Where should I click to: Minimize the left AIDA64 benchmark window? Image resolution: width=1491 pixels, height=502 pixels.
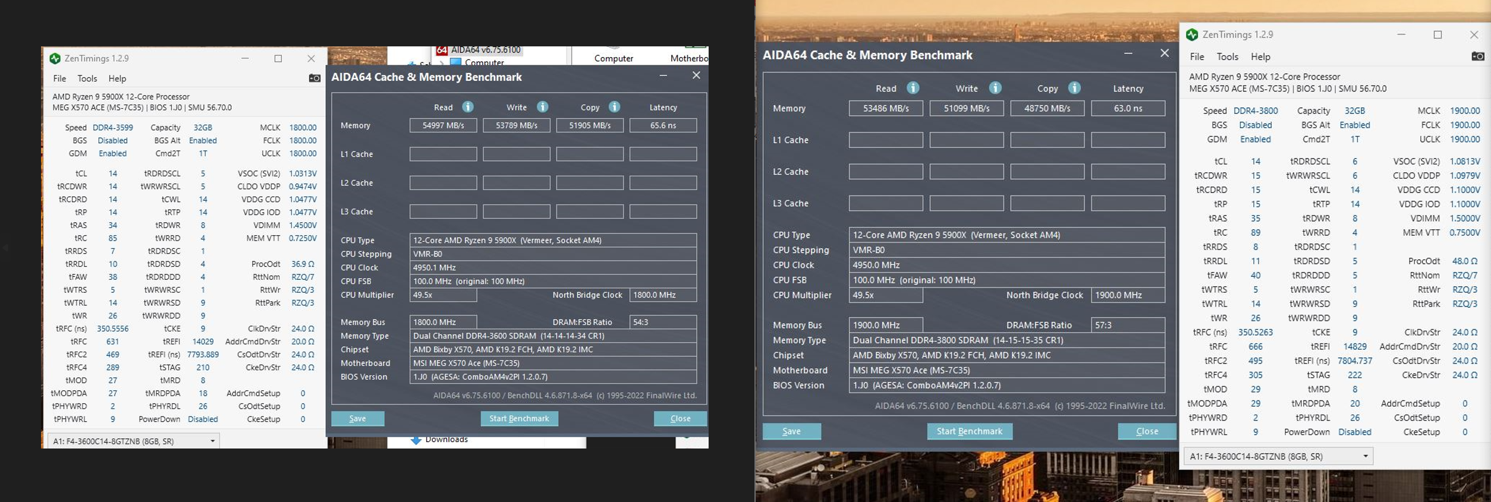[663, 75]
